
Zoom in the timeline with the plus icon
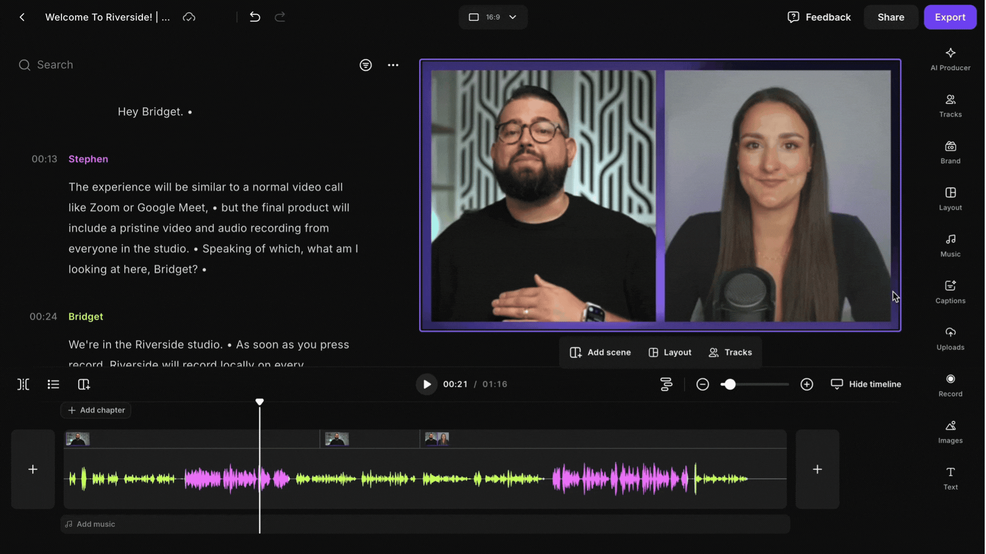pos(807,384)
